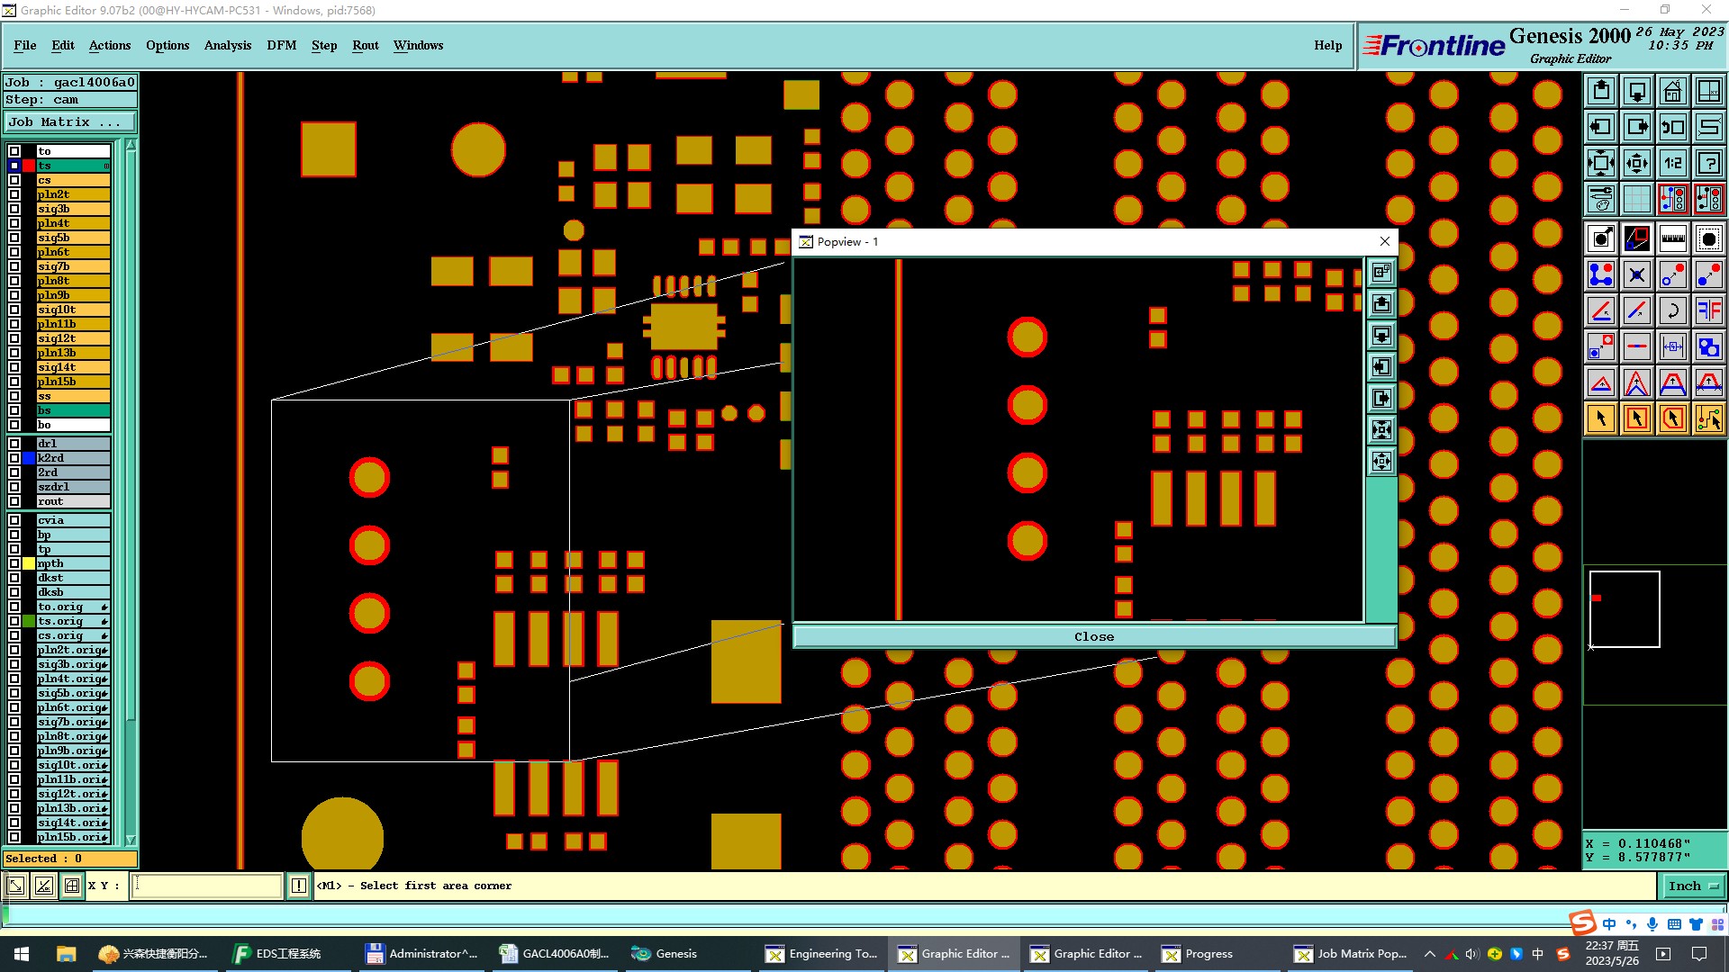Select the rotate feature tool

pyautogui.click(x=1672, y=310)
